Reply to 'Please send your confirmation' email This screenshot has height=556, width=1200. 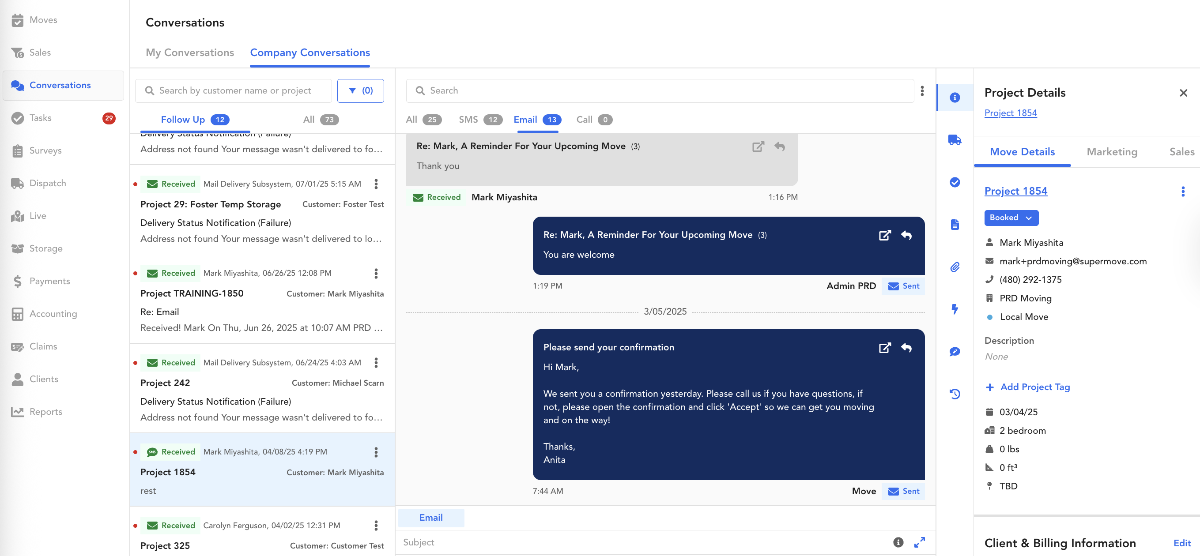[906, 348]
